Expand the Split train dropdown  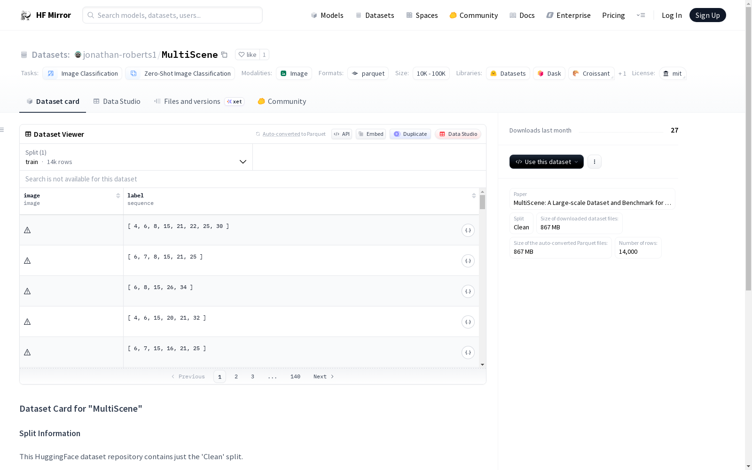pyautogui.click(x=136, y=157)
